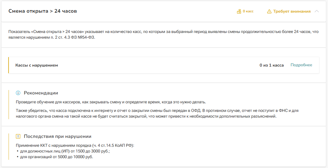Click the Проведите обучение для кассиров paragraph
Viewport: 328px width, 168px height.
pyautogui.click(x=111, y=102)
